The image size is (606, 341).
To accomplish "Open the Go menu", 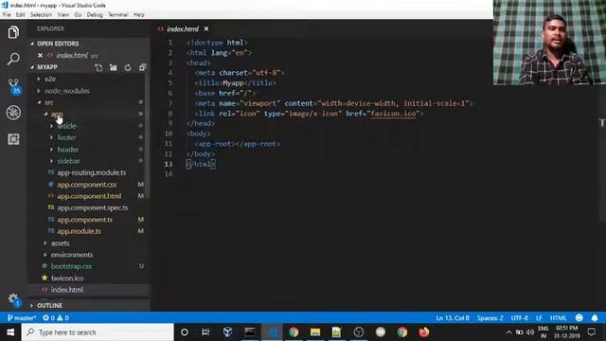I will (78, 15).
